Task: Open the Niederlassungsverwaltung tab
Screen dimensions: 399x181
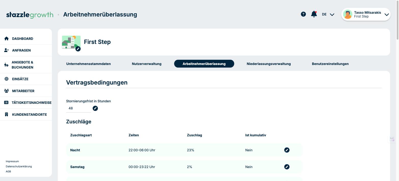Action: pyautogui.click(x=269, y=64)
